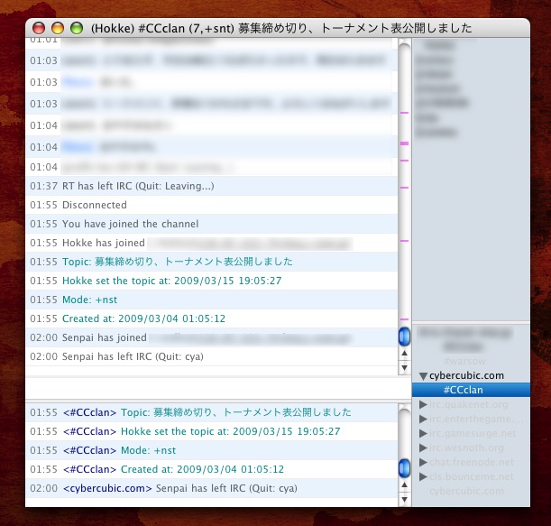The image size is (551, 526).
Task: Click console log scroll down arrow
Action: point(404,500)
